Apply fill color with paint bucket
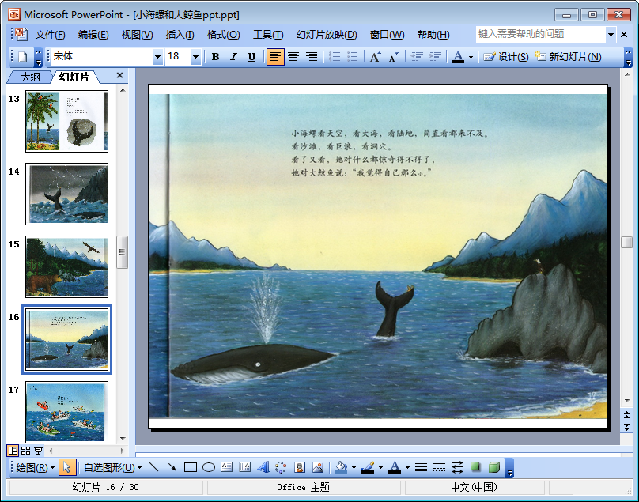 tap(341, 467)
